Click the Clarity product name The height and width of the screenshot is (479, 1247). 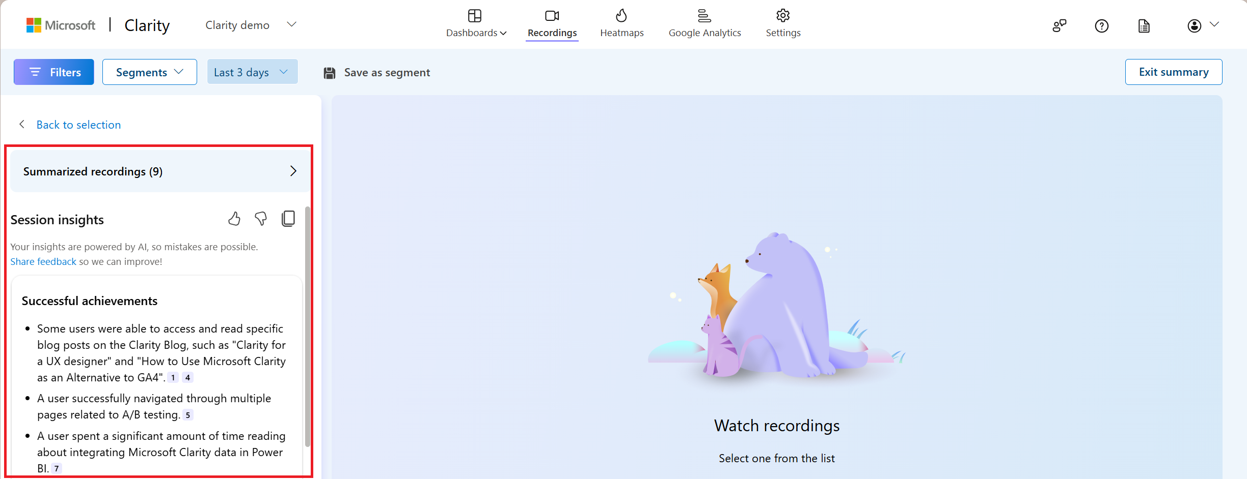click(147, 25)
